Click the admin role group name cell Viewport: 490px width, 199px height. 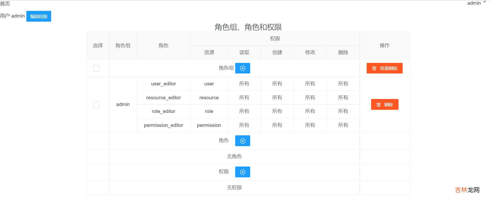click(123, 104)
